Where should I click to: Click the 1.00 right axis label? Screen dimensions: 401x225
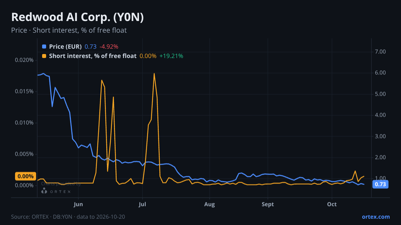(381, 179)
